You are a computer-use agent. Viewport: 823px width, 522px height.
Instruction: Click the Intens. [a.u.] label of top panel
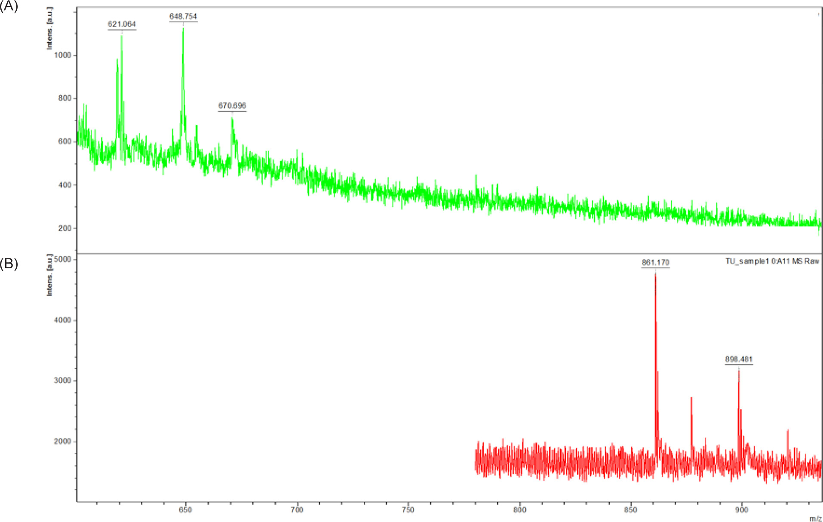50,28
